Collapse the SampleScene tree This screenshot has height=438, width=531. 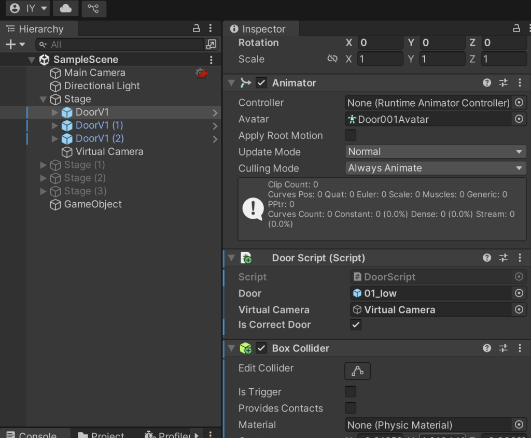coord(32,60)
